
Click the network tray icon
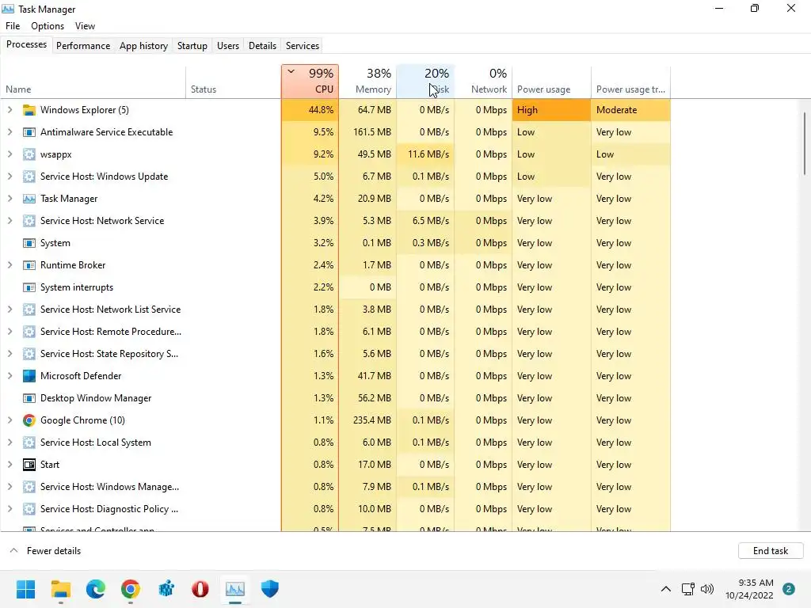pos(688,589)
